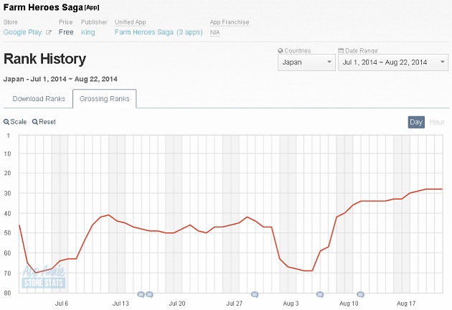Click the Scale magnifier button
Image resolution: width=452 pixels, height=310 pixels.
coord(15,122)
